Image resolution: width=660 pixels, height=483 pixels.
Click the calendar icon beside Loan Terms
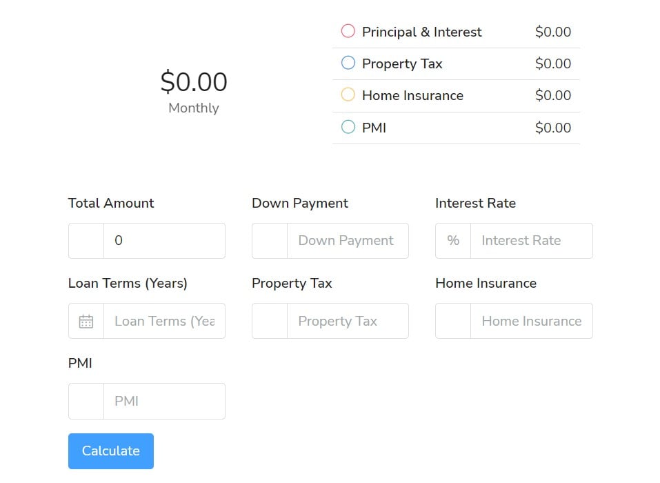86,321
